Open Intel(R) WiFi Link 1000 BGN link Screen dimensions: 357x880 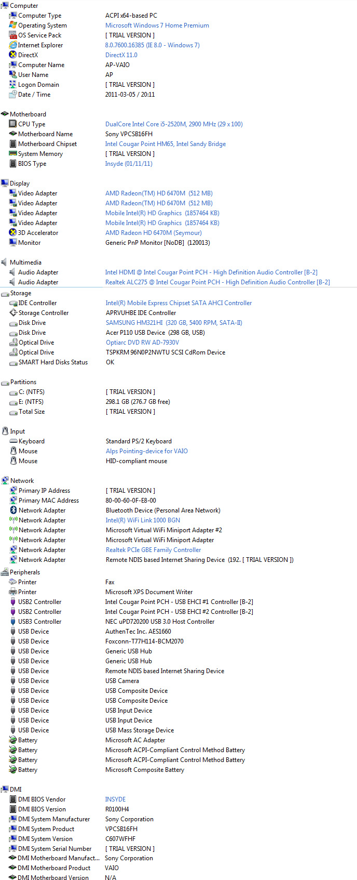point(143,520)
